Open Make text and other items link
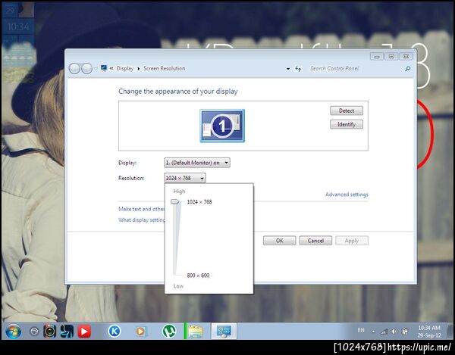This screenshot has width=455, height=355. point(141,209)
